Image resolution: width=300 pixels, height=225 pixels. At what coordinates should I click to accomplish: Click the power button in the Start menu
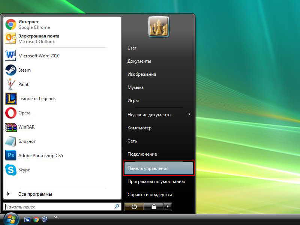(134, 207)
